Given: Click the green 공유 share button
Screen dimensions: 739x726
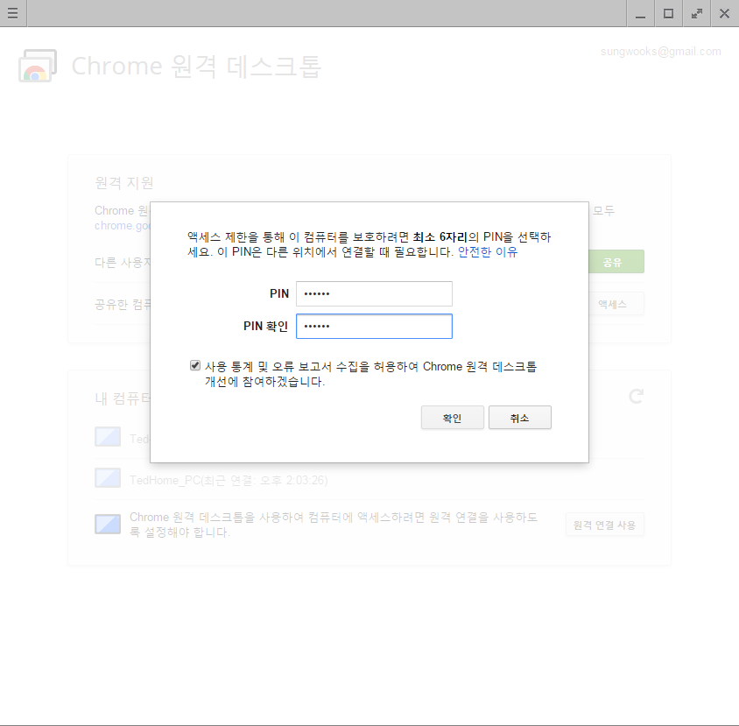Looking at the screenshot, I should 616,262.
